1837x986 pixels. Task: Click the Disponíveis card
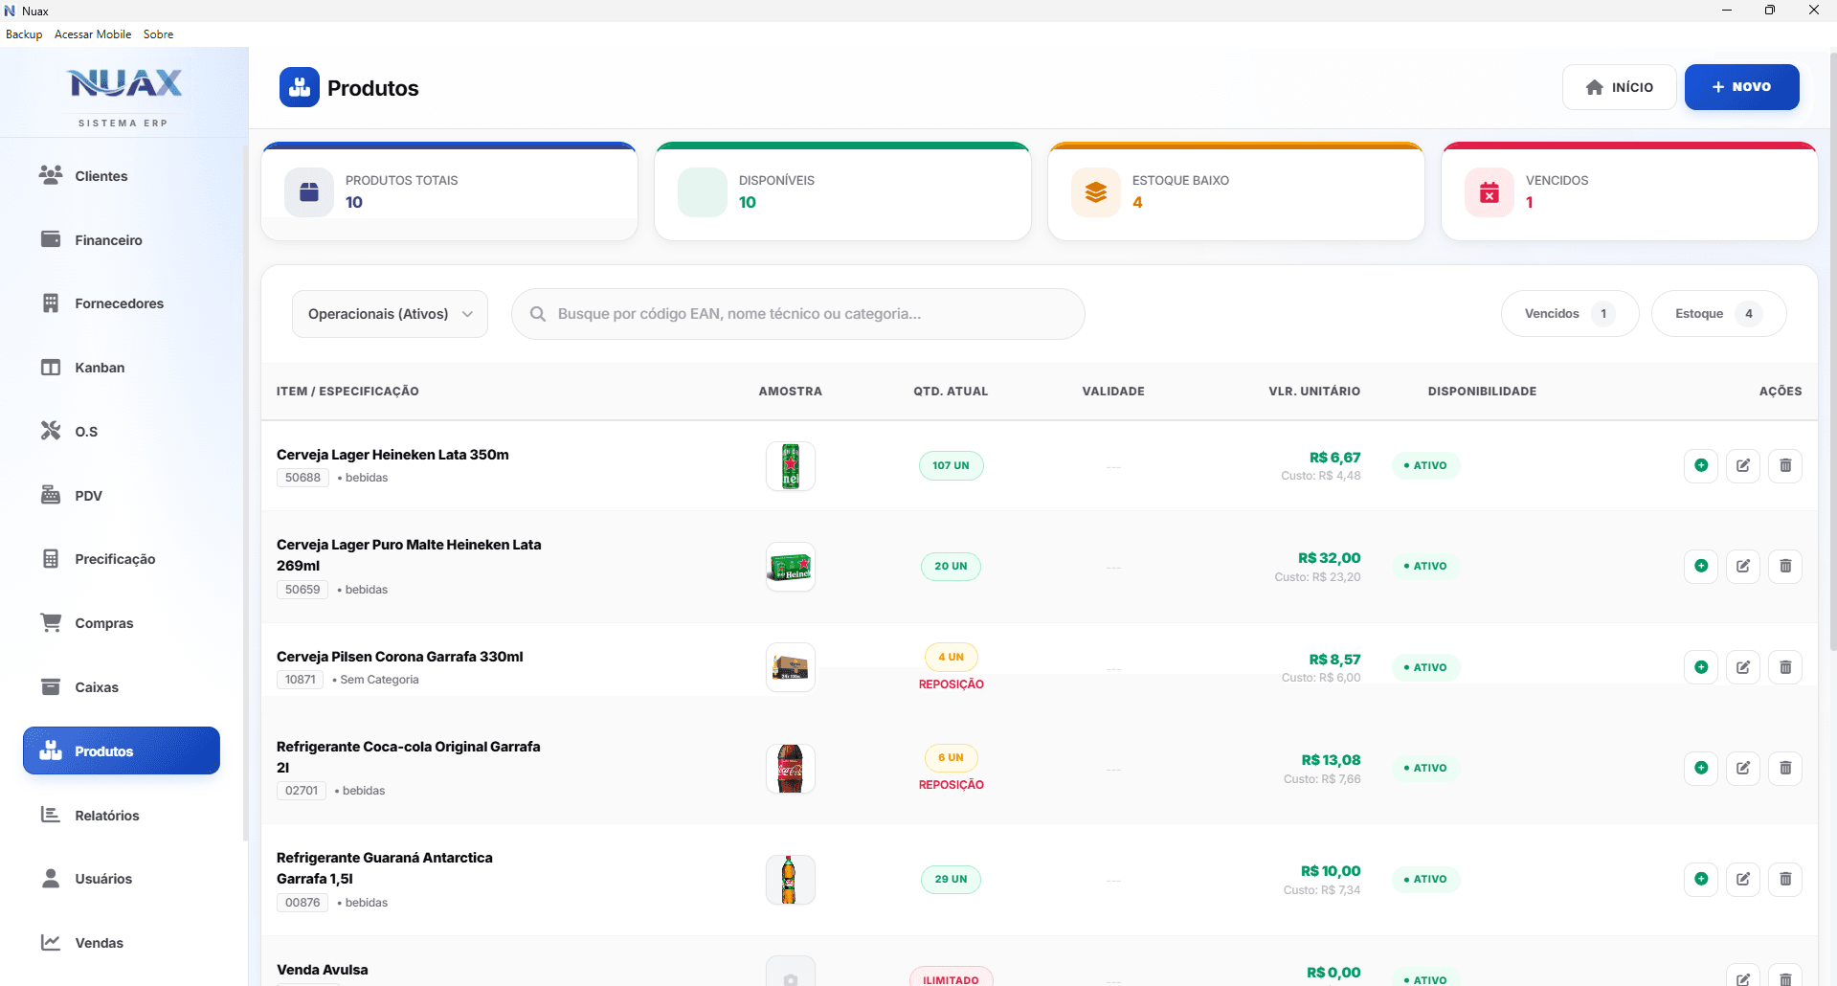point(842,191)
